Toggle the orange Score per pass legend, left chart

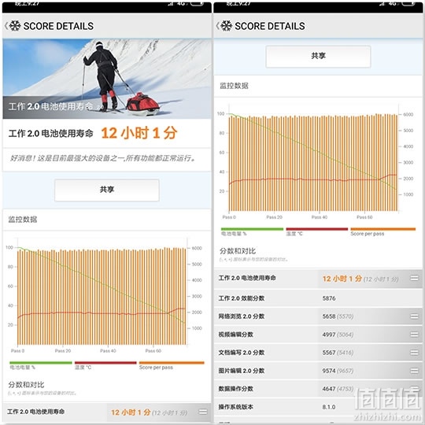[172, 365]
